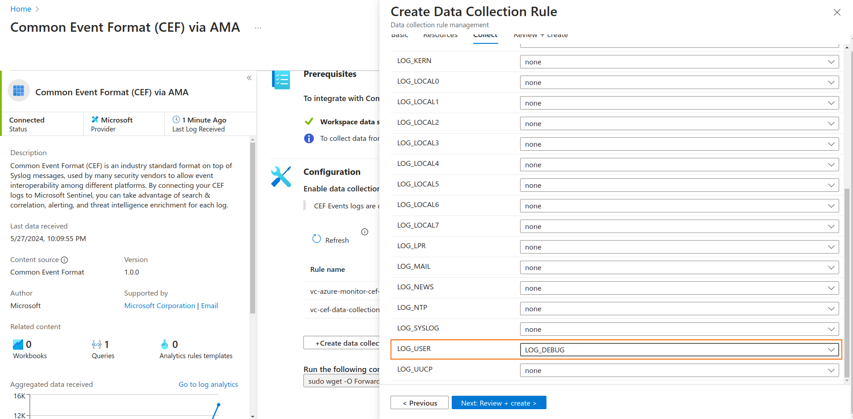The height and width of the screenshot is (419, 853).
Task: Click the clock icon beside 1 Minute Ago
Action: point(176,119)
